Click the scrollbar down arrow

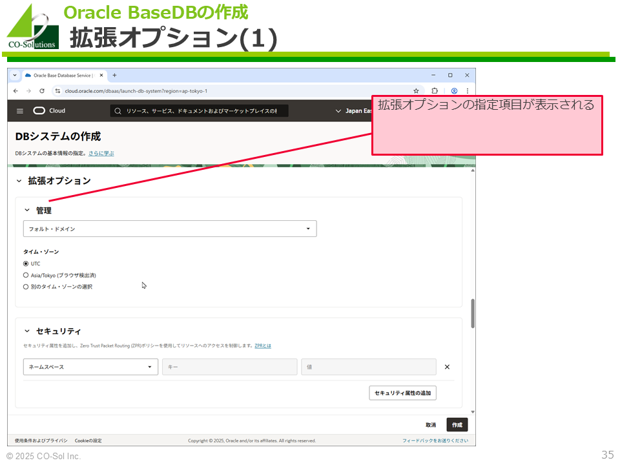[473, 412]
